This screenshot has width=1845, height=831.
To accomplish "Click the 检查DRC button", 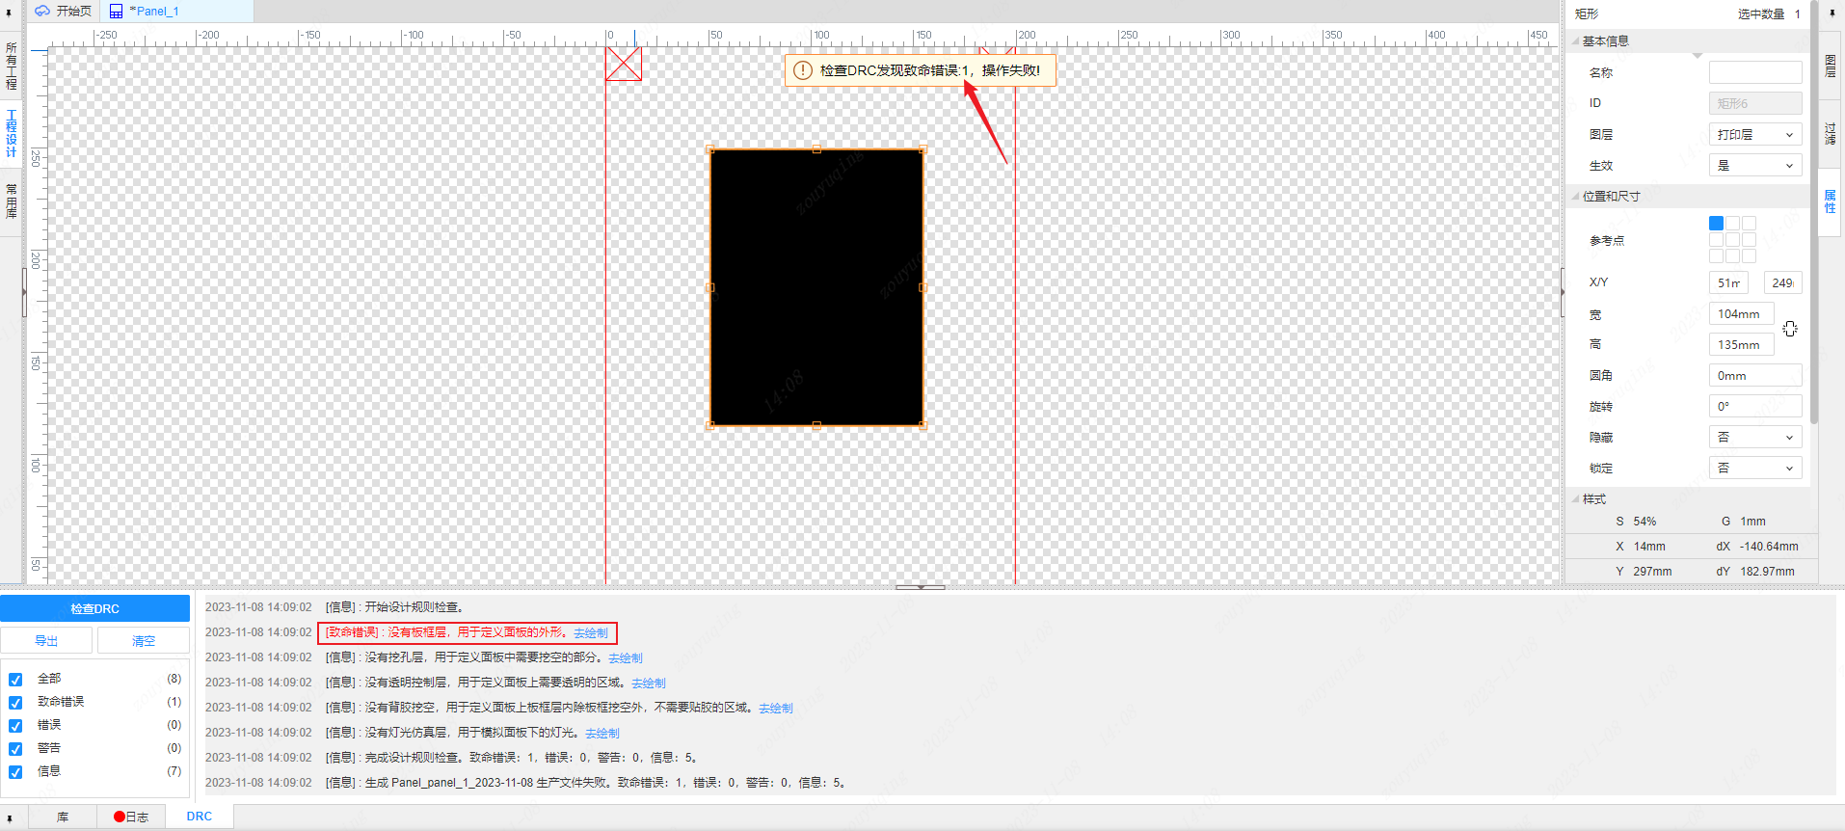I will click(x=94, y=608).
